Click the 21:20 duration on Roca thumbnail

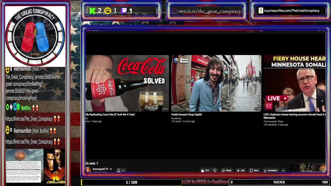point(257,109)
